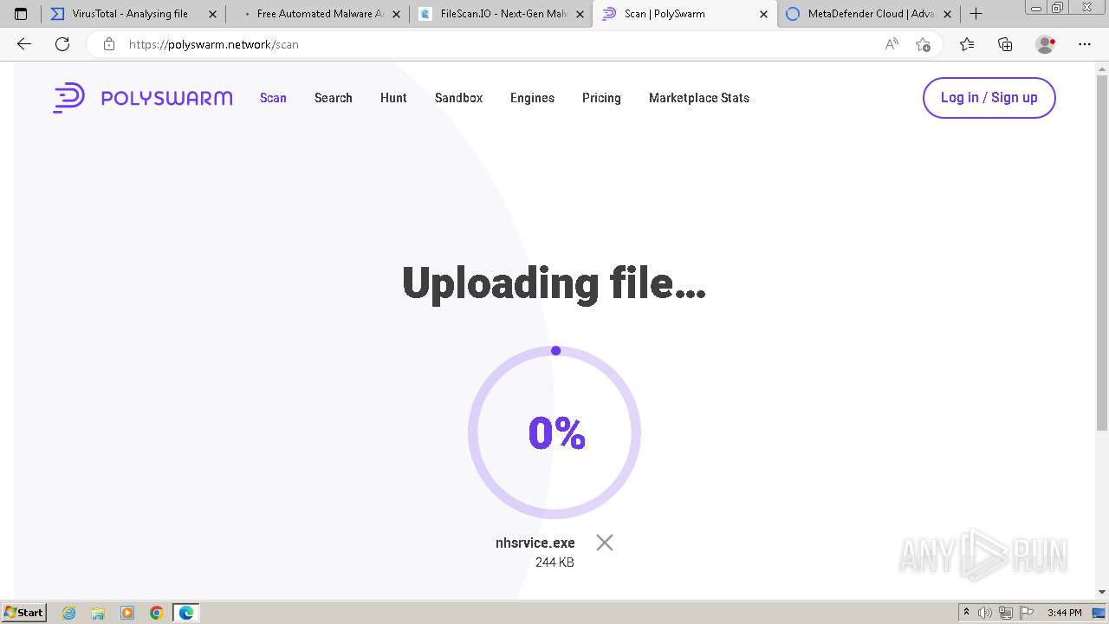Open Read aloud from the address bar

pyautogui.click(x=892, y=44)
